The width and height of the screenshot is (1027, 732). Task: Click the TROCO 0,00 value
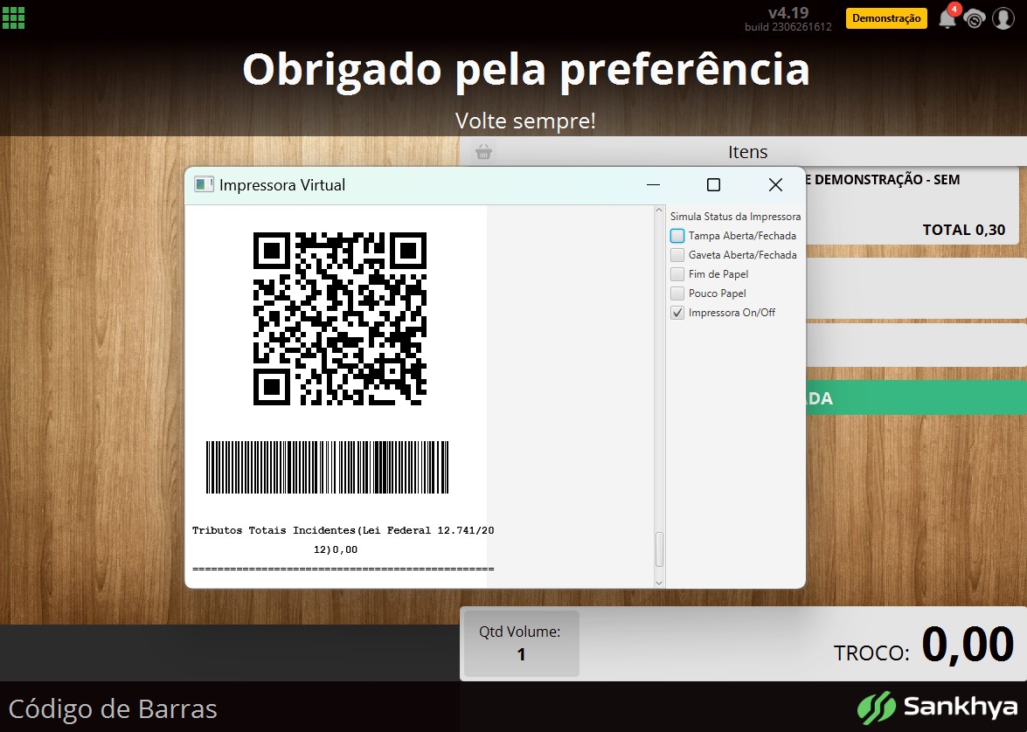[968, 645]
